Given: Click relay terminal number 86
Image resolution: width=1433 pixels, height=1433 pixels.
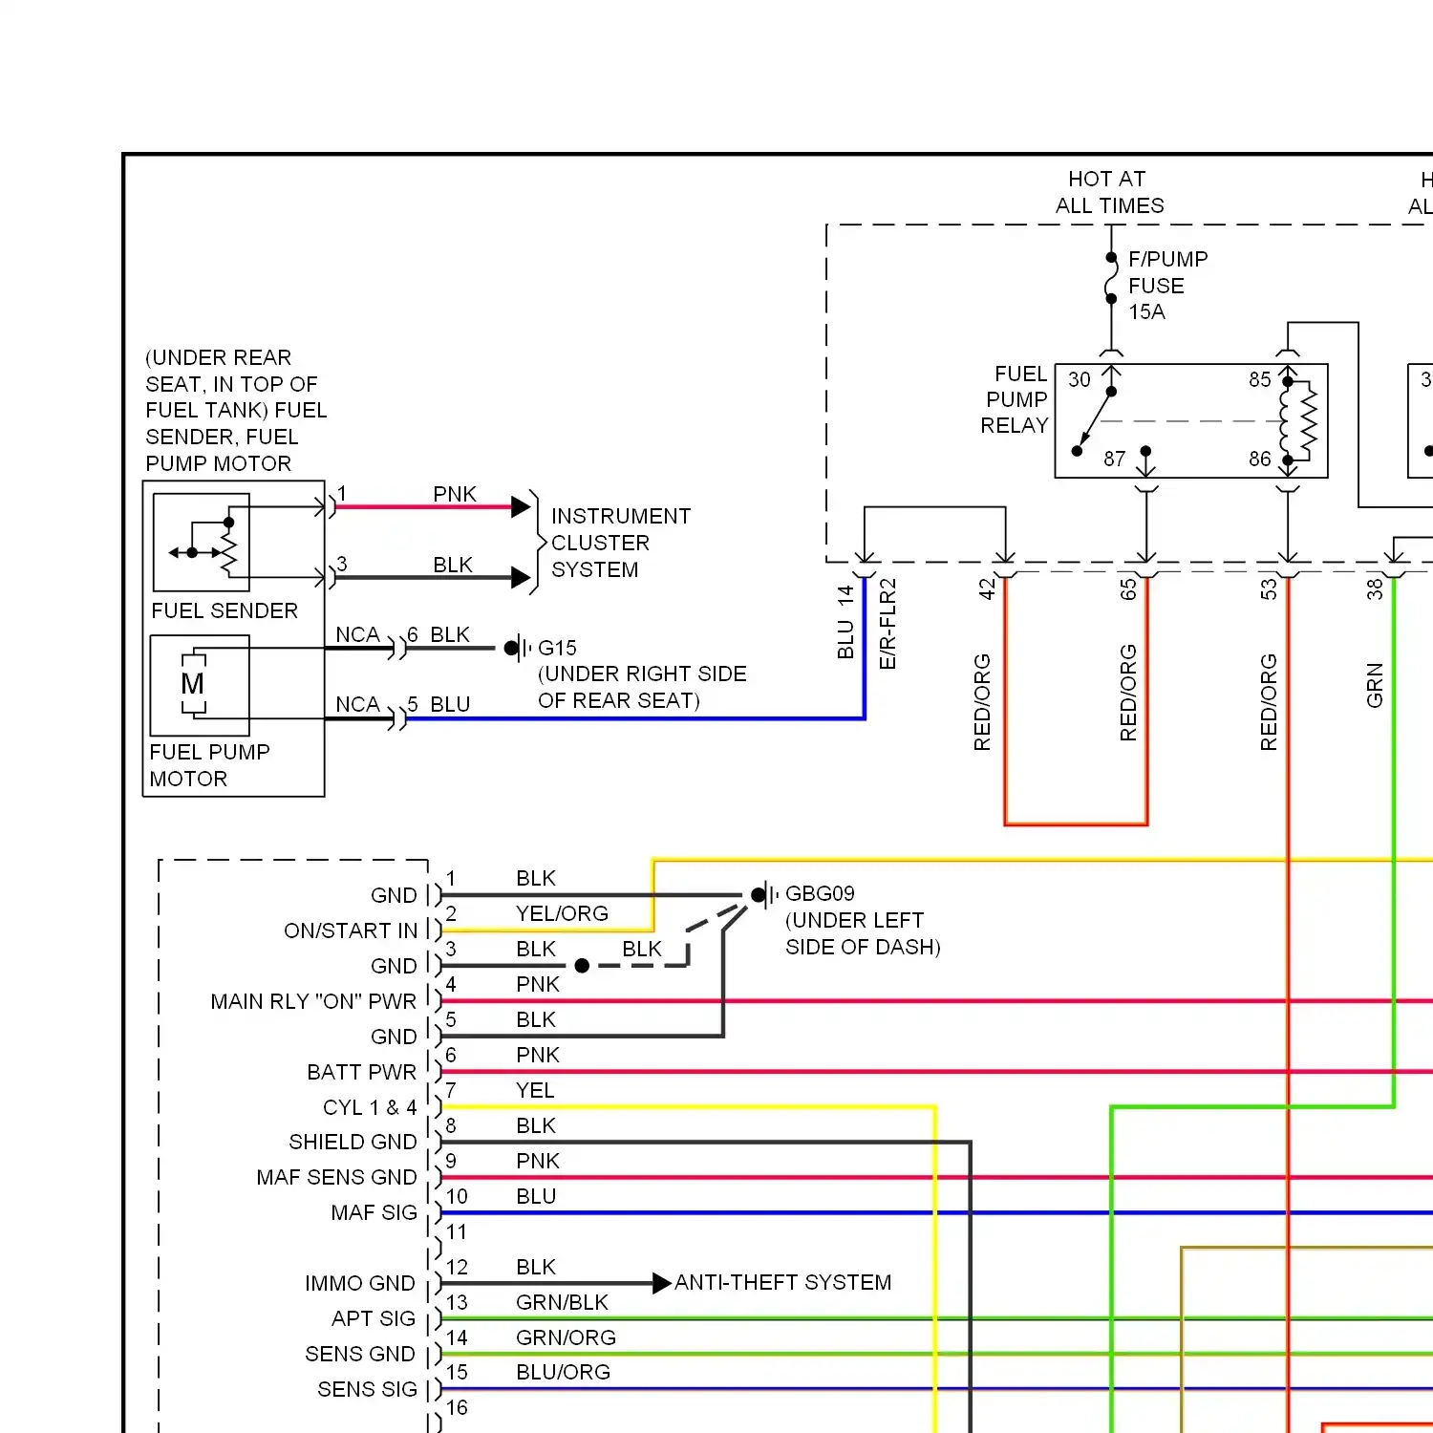Looking at the screenshot, I should tap(1259, 460).
